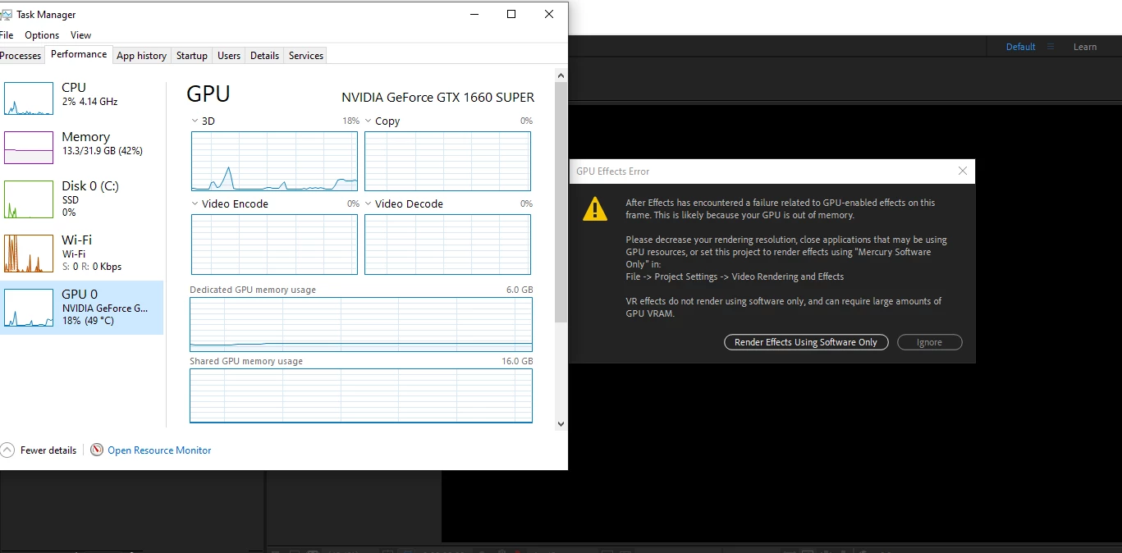Click the Shared GPU memory usage graph

pyautogui.click(x=361, y=395)
